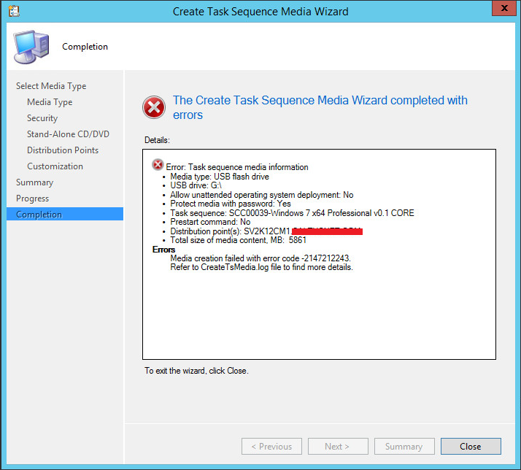Go to the Distribution Points step

(63, 150)
